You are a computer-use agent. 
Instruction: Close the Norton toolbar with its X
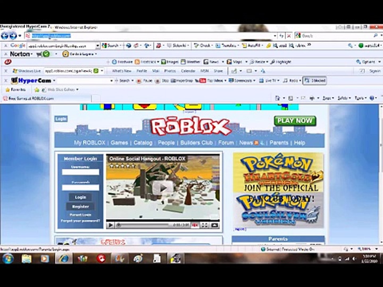coord(6,54)
